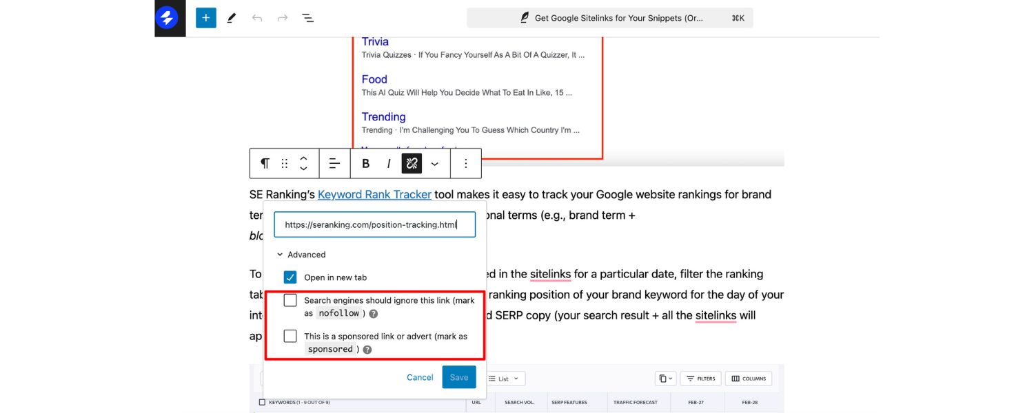Apply Bold formatting in block toolbar

(365, 163)
